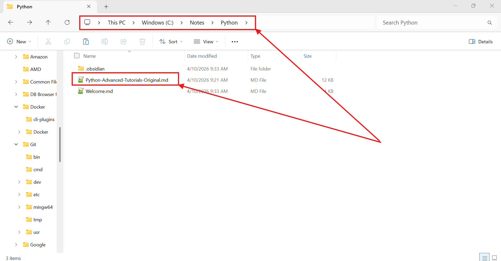Delete the selected item
The height and width of the screenshot is (261, 501).
(142, 41)
